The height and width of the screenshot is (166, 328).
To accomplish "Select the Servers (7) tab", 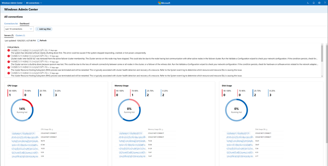I will pos(9,35).
